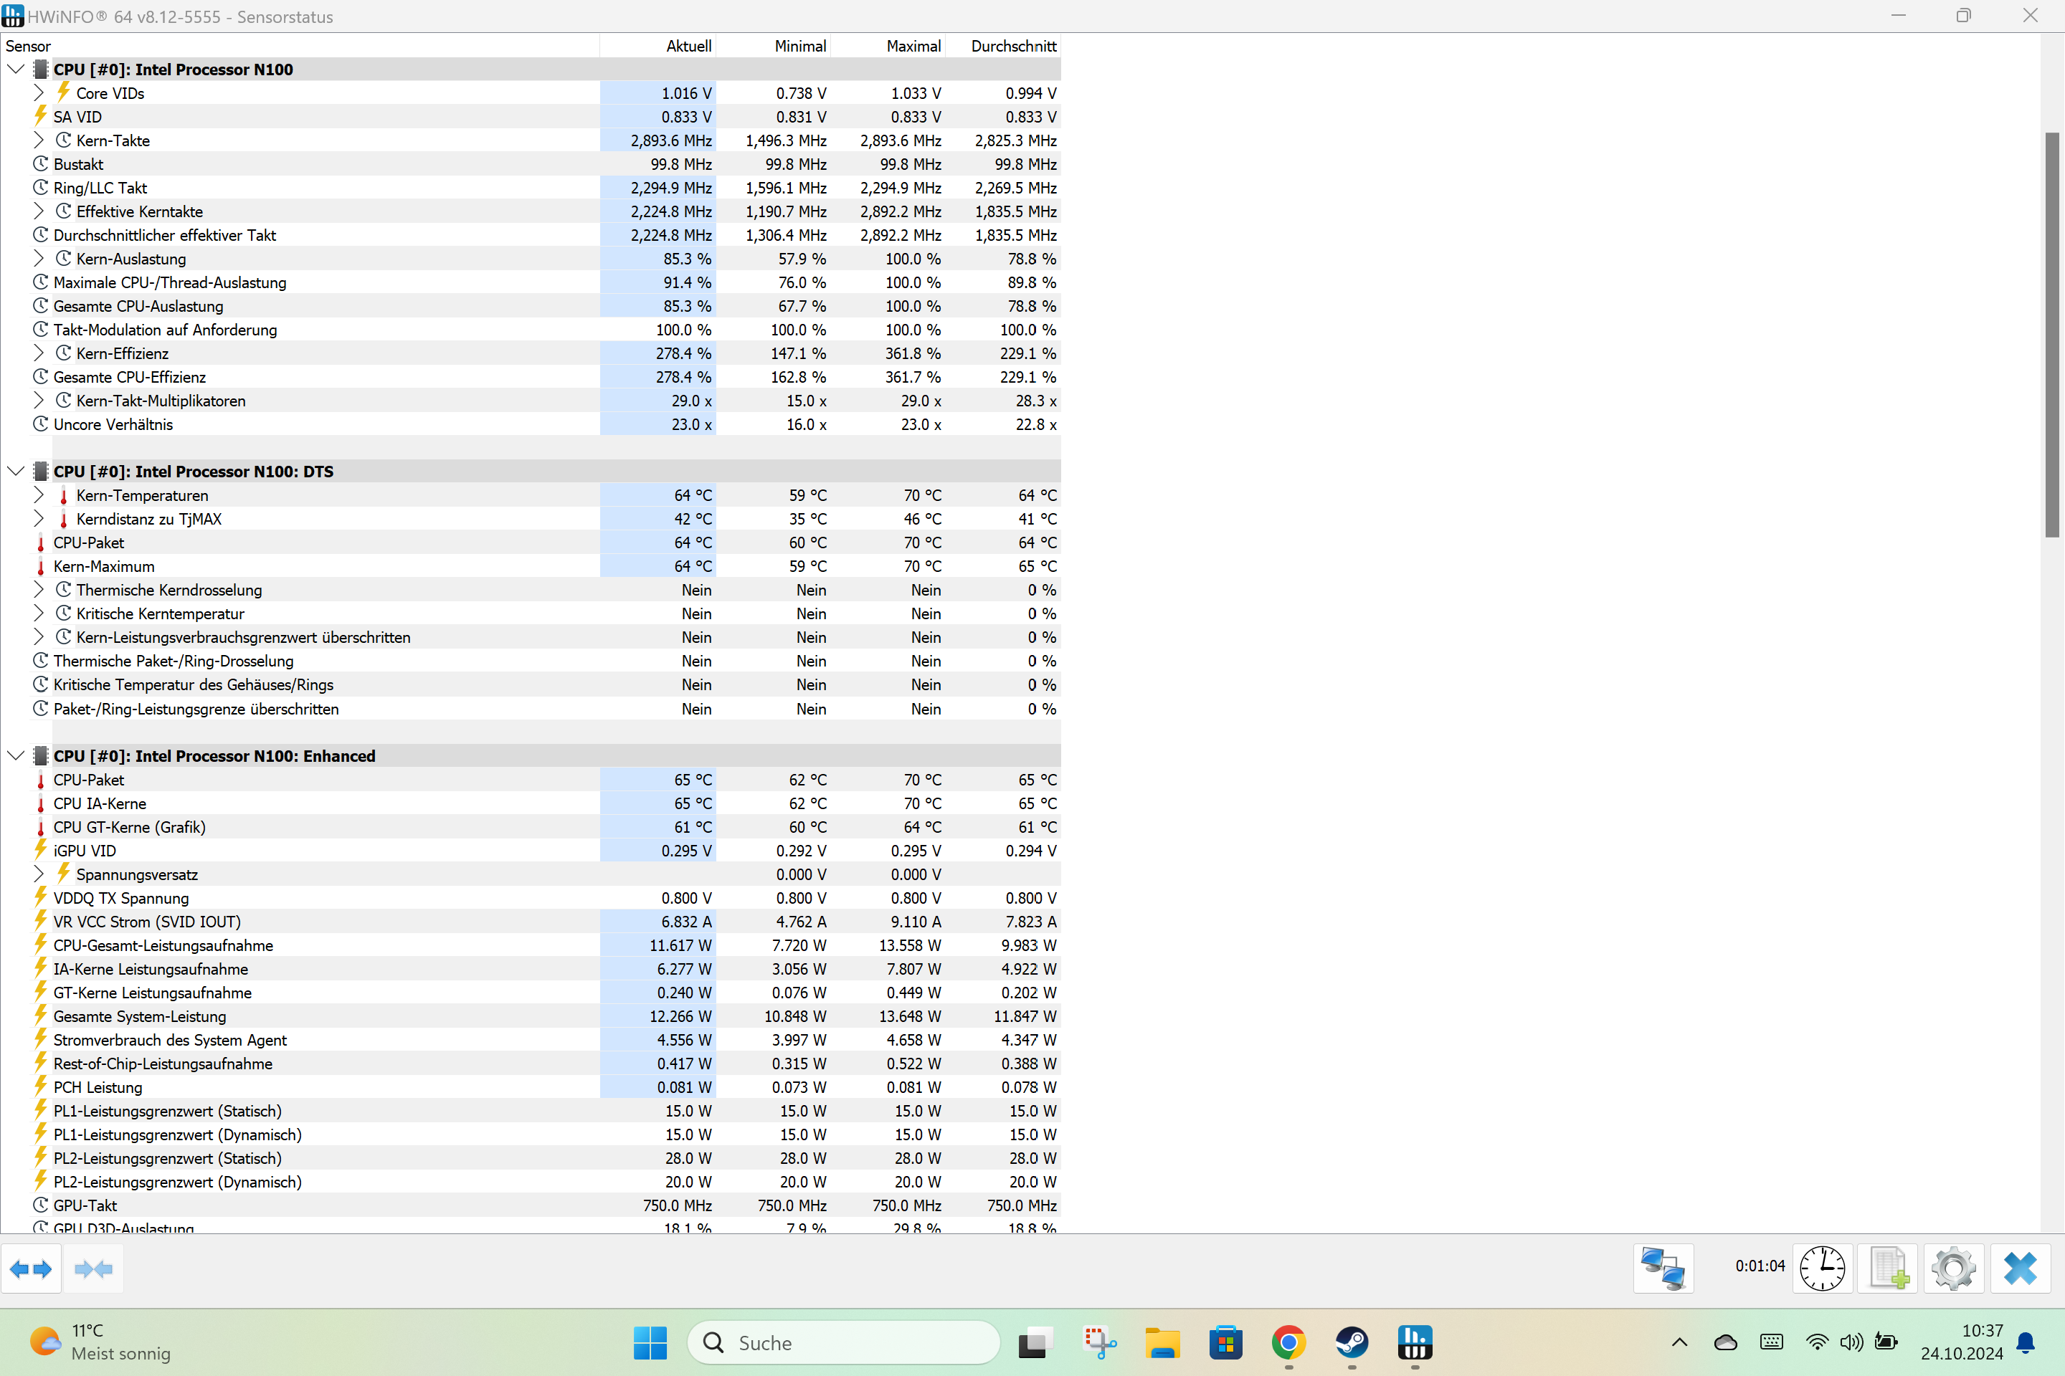Screen dimensions: 2065x1376
Task: Collapse the Intel Processor N100: DTS group
Action: click(x=16, y=472)
